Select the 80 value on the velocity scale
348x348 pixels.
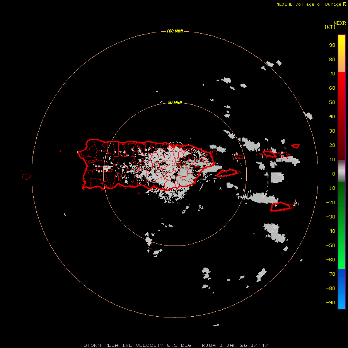[x=332, y=60]
